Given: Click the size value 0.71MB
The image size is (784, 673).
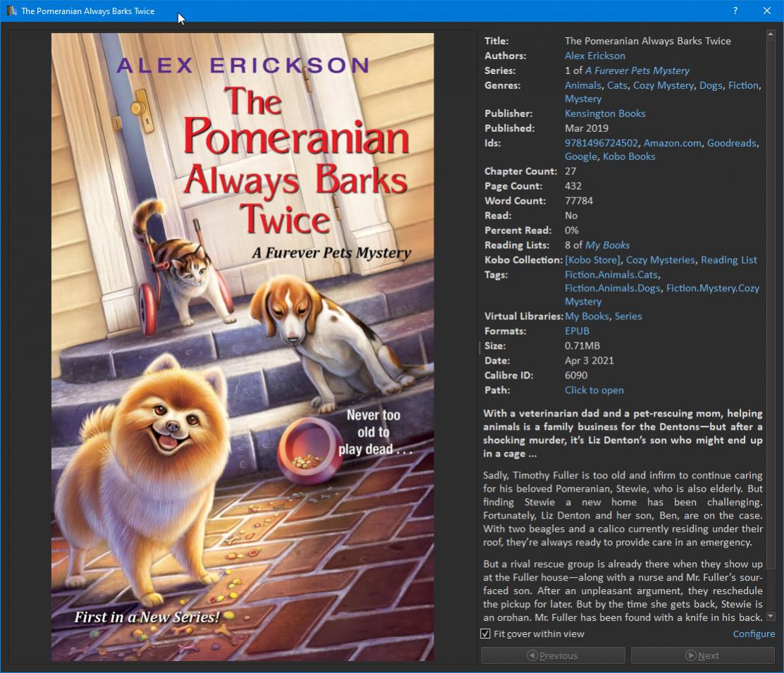Looking at the screenshot, I should (x=582, y=346).
